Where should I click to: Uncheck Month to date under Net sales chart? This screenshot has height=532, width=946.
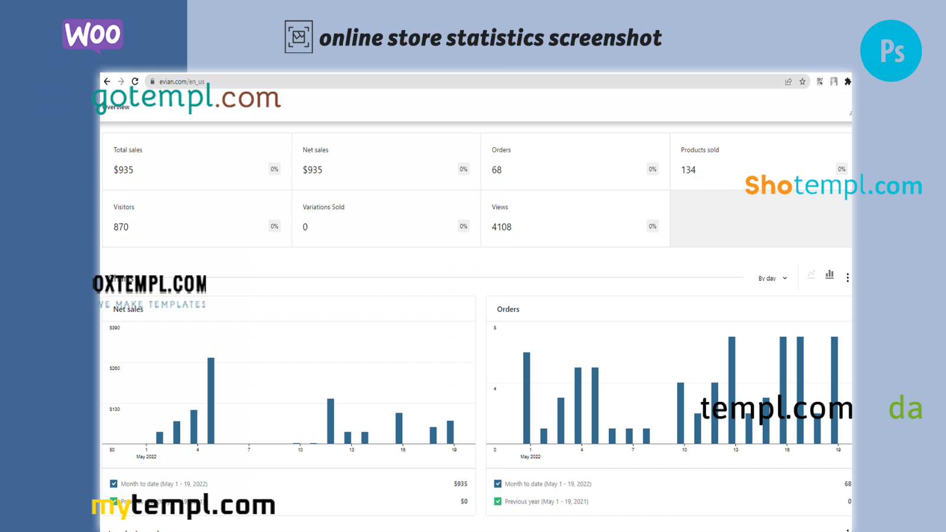coord(114,484)
